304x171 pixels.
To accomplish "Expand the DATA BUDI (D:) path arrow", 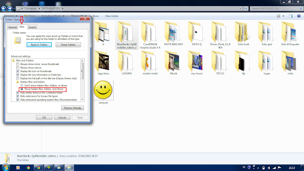I will (62, 9).
